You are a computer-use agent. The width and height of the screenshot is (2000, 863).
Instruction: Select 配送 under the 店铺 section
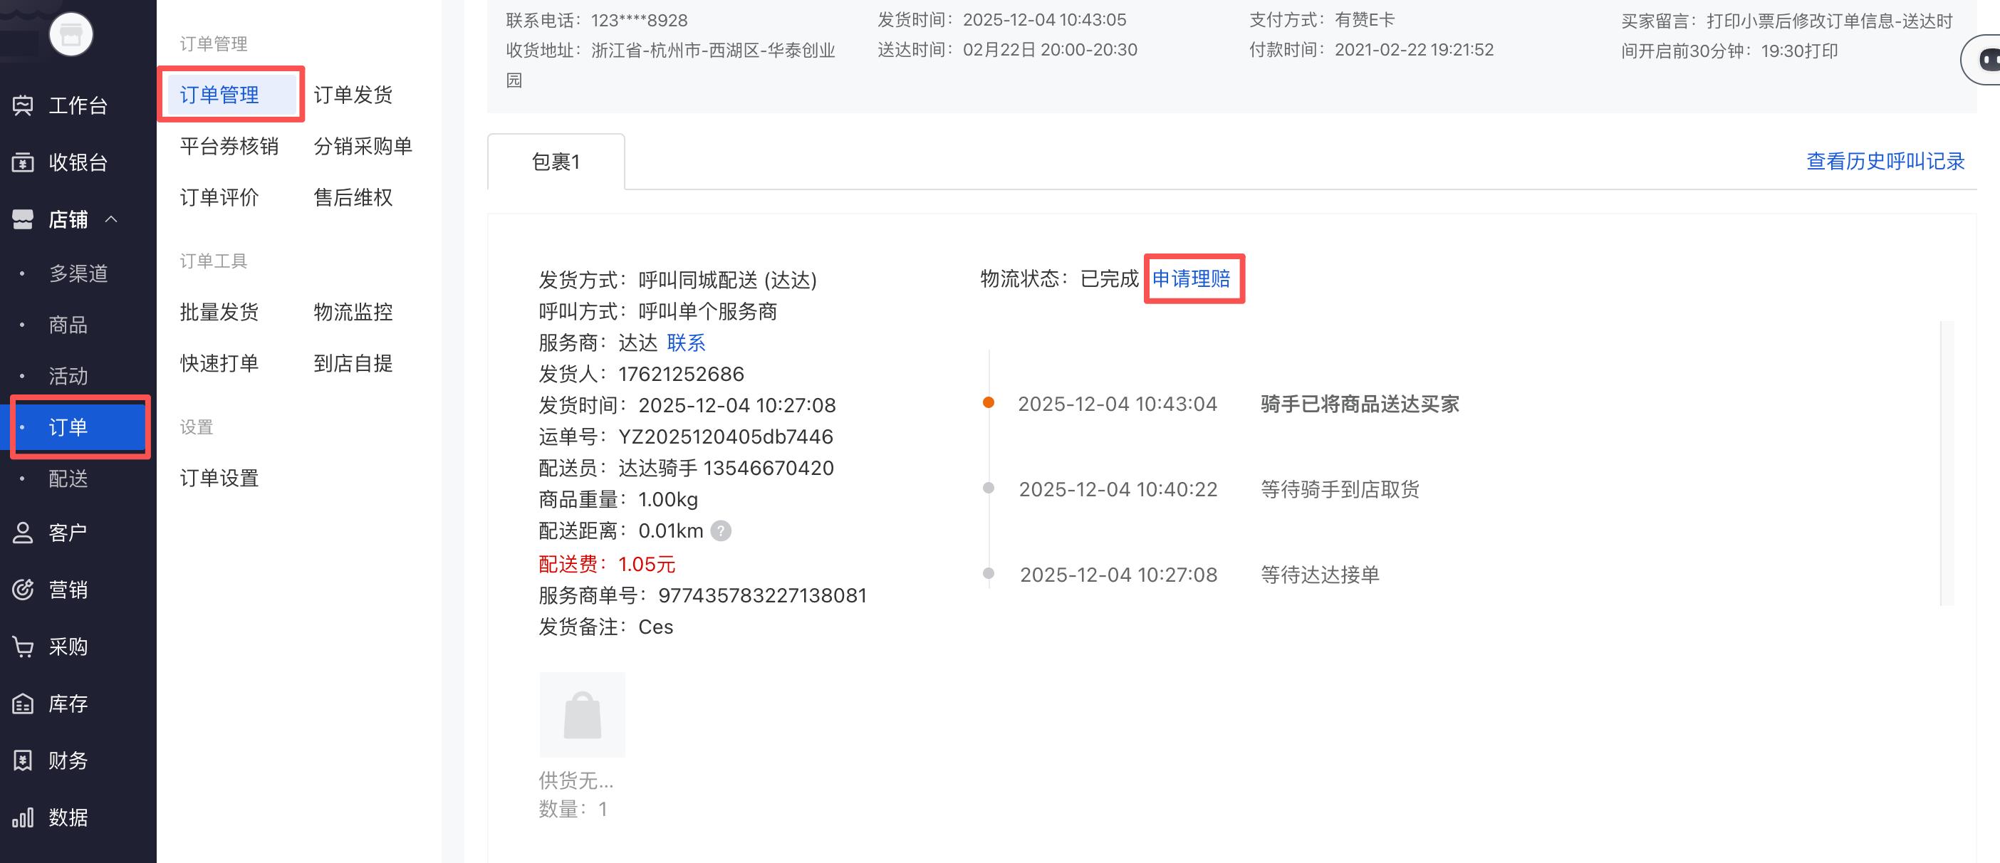(68, 478)
